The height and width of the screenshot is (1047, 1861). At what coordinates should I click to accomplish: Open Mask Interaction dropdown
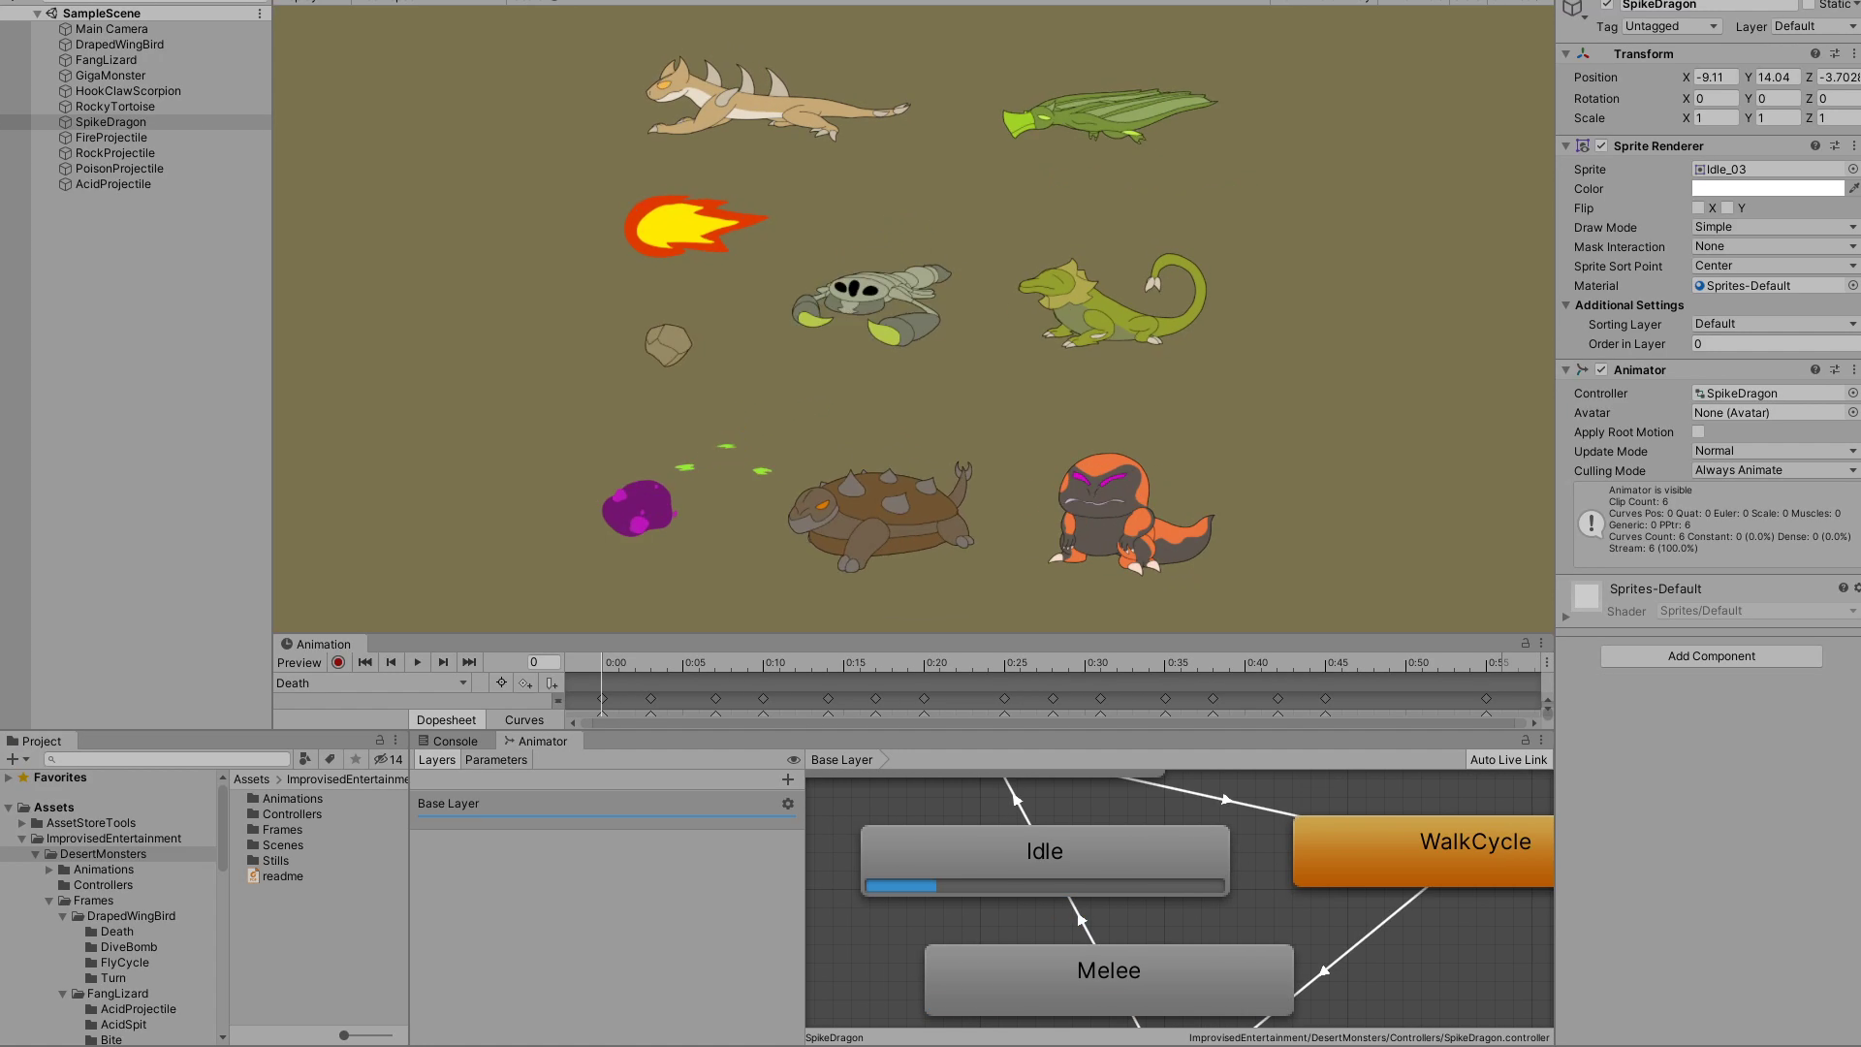click(x=1776, y=246)
